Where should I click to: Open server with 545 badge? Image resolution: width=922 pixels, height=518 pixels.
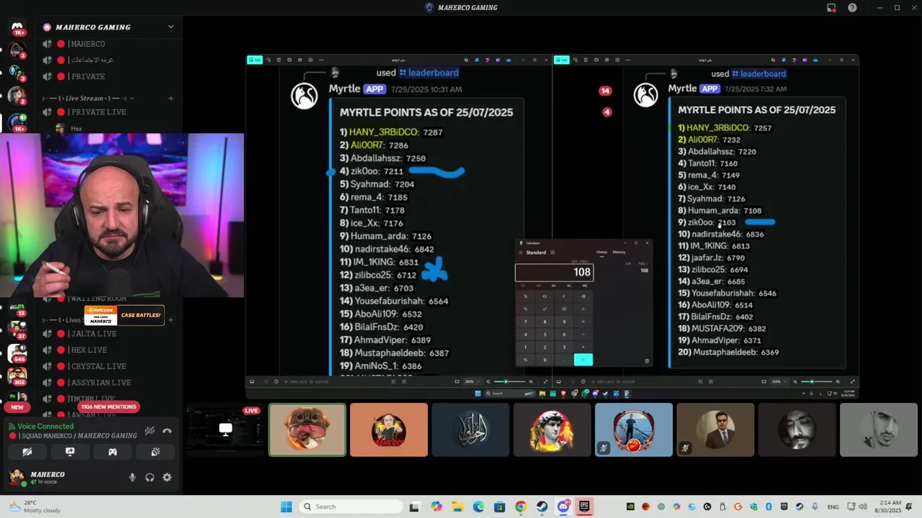click(17, 353)
